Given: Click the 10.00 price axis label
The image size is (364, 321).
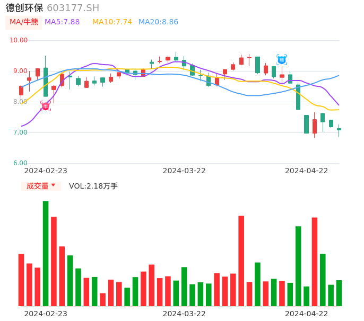Looking at the screenshot, I should coord(19,40).
